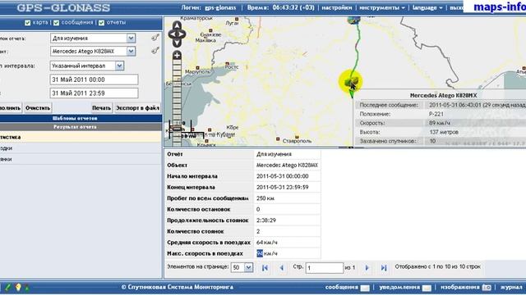
Task: Click the 'Конец интервала' value 2011-05-31 23:59:59
Action: pyautogui.click(x=283, y=188)
